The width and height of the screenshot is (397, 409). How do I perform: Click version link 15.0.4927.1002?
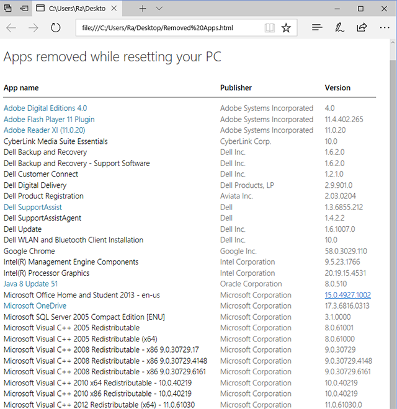[347, 295]
